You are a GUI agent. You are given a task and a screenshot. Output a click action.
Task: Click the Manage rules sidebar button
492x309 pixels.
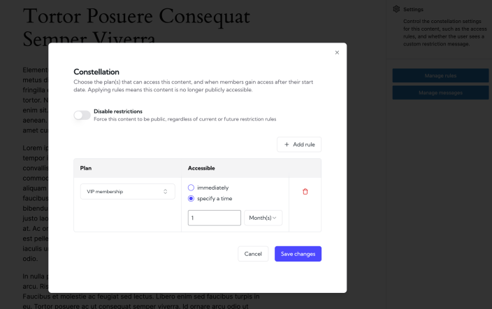(440, 75)
